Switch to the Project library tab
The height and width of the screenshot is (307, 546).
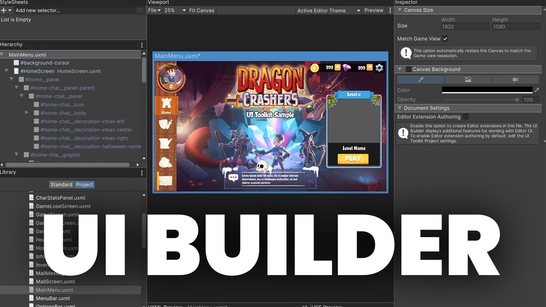(x=84, y=185)
